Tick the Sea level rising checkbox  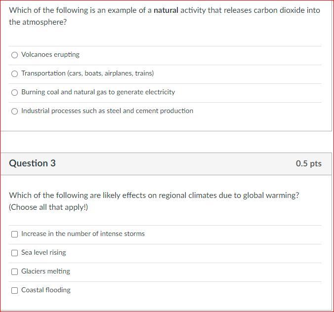15,253
